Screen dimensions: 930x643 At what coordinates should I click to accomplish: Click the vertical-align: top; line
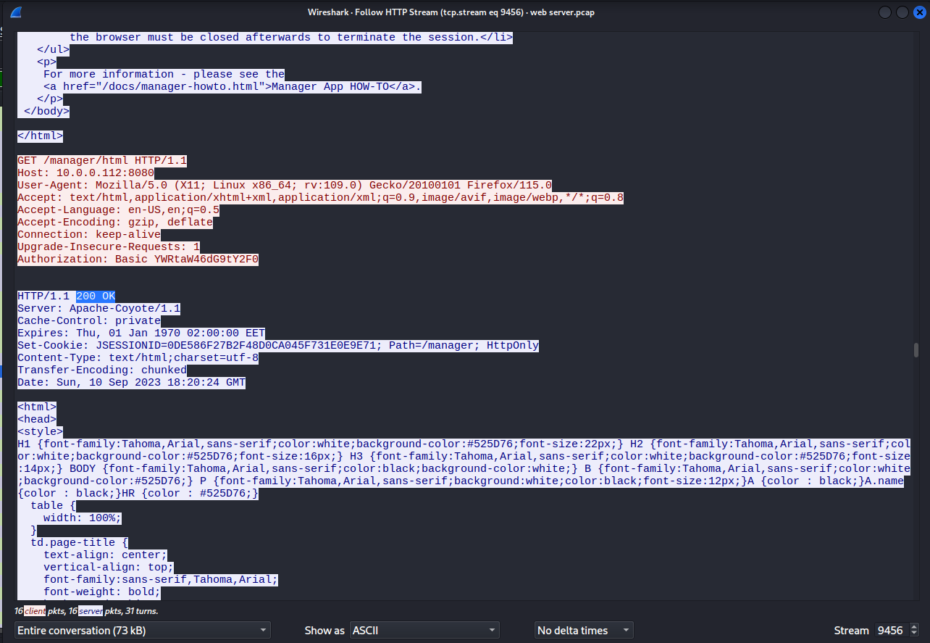pyautogui.click(x=109, y=567)
